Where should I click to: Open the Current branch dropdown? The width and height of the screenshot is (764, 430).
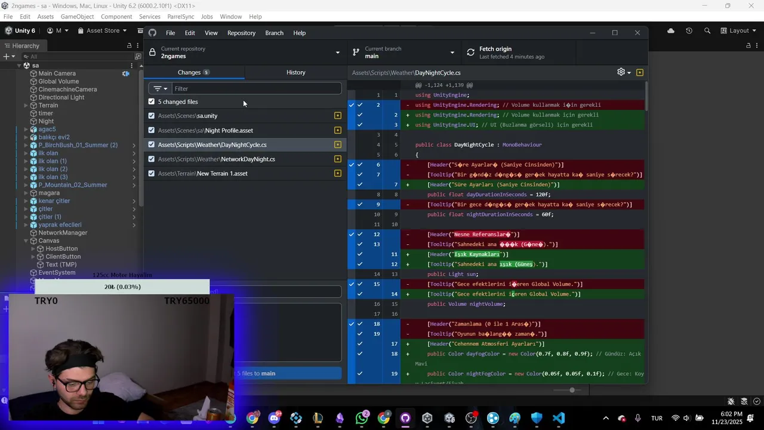(x=403, y=53)
